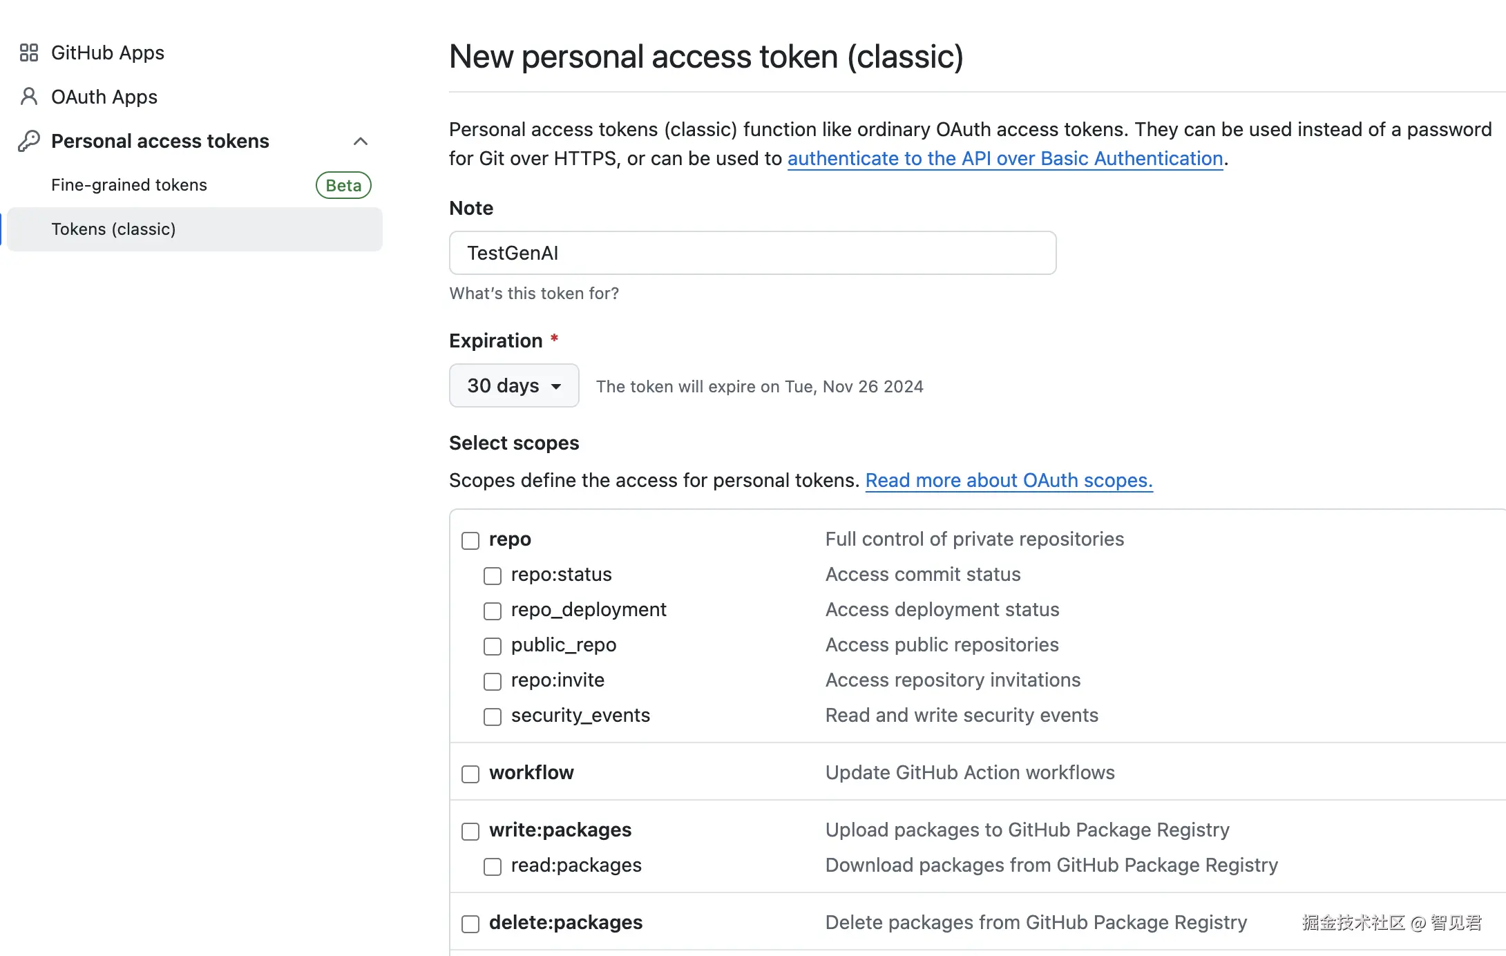The width and height of the screenshot is (1506, 956).
Task: Select Tokens (classic) sidebar item
Action: point(113,229)
